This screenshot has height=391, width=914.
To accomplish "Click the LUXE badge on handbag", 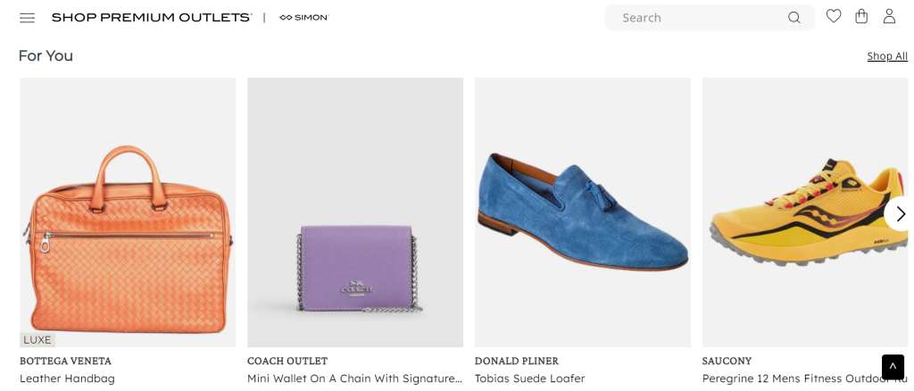I will [37, 340].
